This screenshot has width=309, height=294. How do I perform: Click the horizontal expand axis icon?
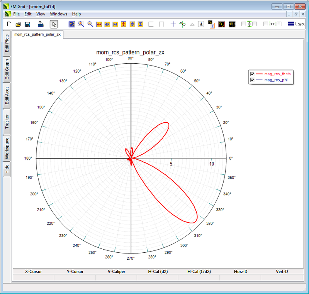(x=99, y=24)
